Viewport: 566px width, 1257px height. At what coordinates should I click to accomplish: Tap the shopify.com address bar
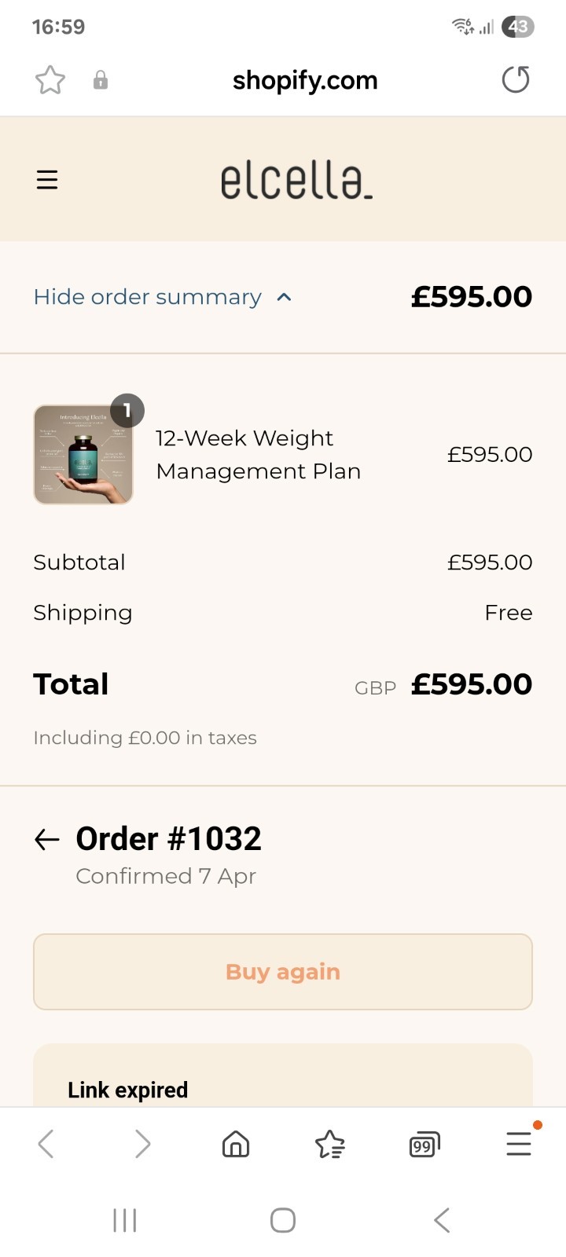click(x=305, y=79)
